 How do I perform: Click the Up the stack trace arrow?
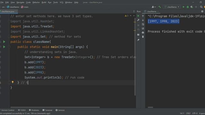click(x=143, y=16)
